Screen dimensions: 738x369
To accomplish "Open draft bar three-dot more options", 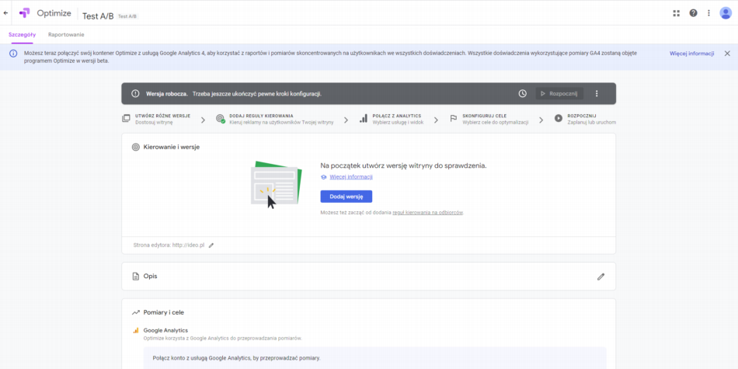I will coord(597,94).
